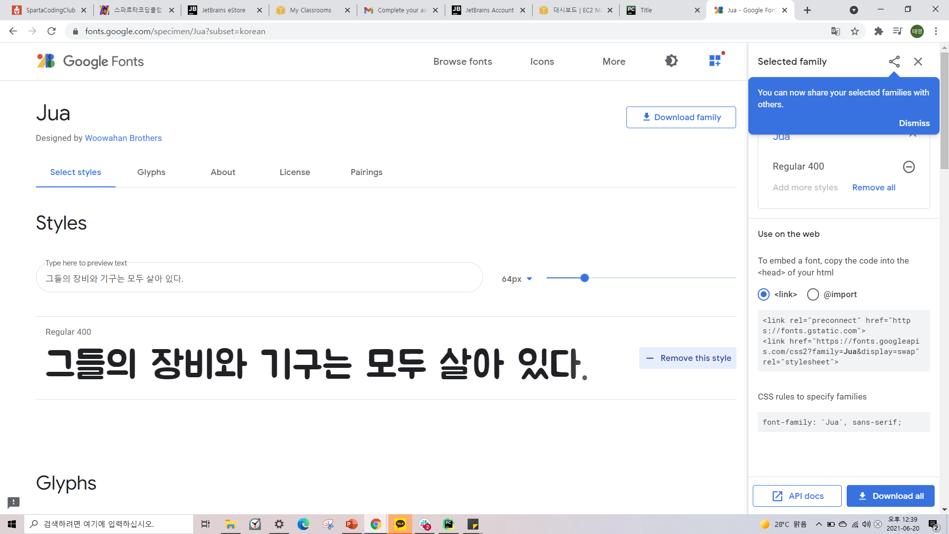Screen dimensions: 949x534
Task: Reload the page
Action: click(x=51, y=31)
